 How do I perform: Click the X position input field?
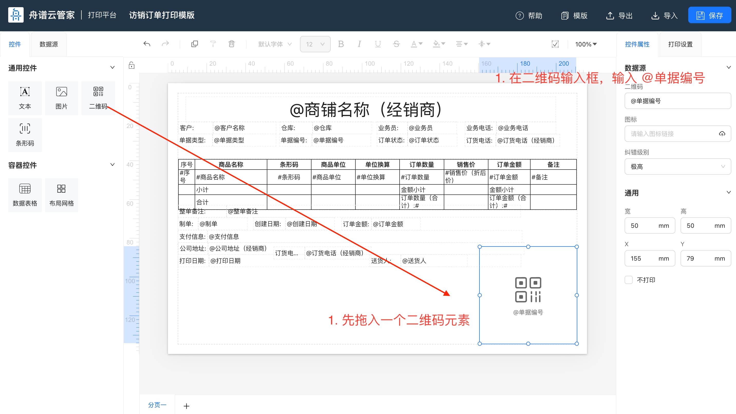pos(650,259)
